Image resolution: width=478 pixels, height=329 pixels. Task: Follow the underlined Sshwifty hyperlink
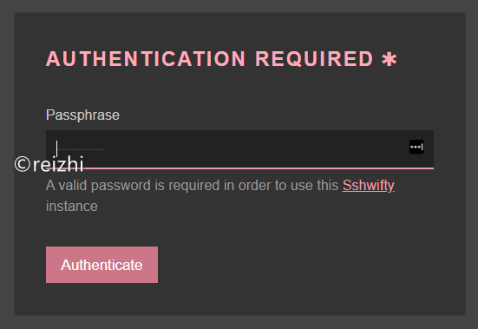click(x=368, y=185)
